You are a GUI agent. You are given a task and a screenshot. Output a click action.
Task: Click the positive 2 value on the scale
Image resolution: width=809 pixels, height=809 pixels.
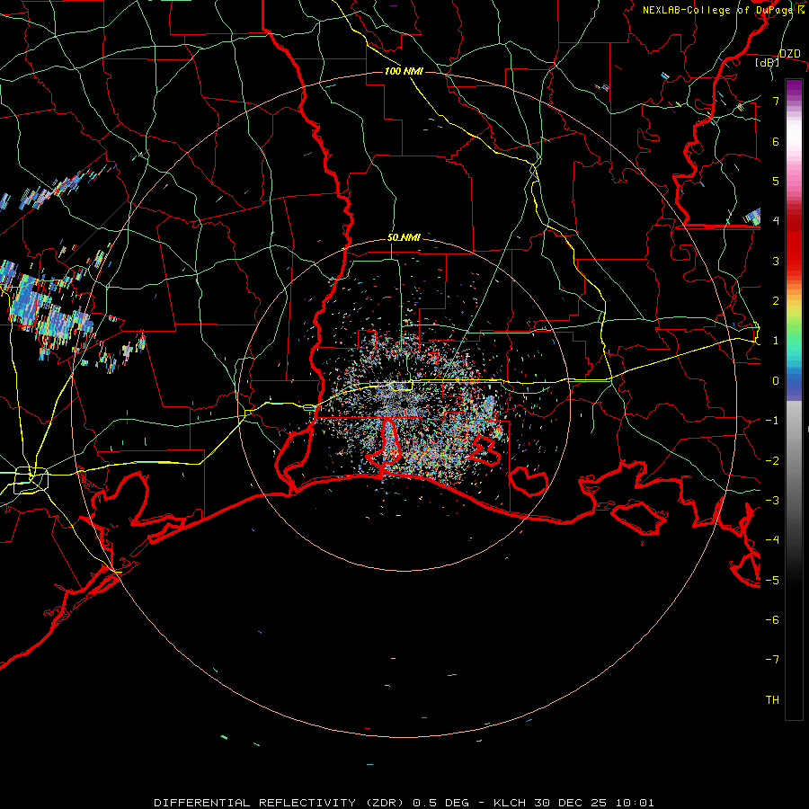pos(776,301)
